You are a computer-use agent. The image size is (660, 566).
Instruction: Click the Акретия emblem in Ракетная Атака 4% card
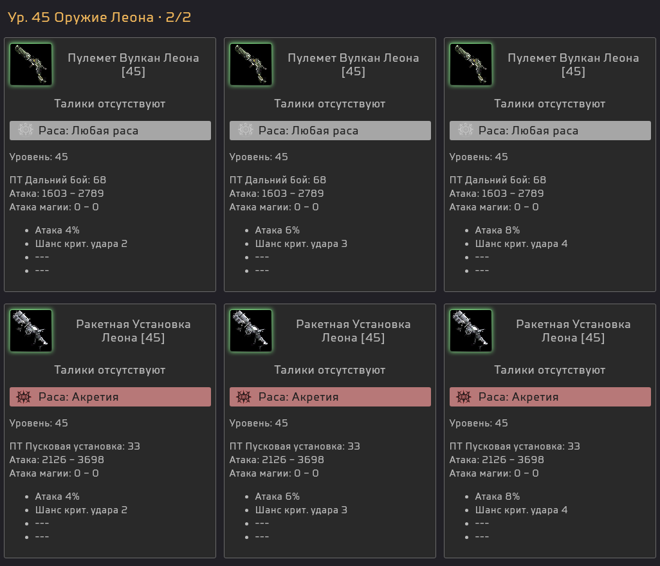[x=24, y=397]
